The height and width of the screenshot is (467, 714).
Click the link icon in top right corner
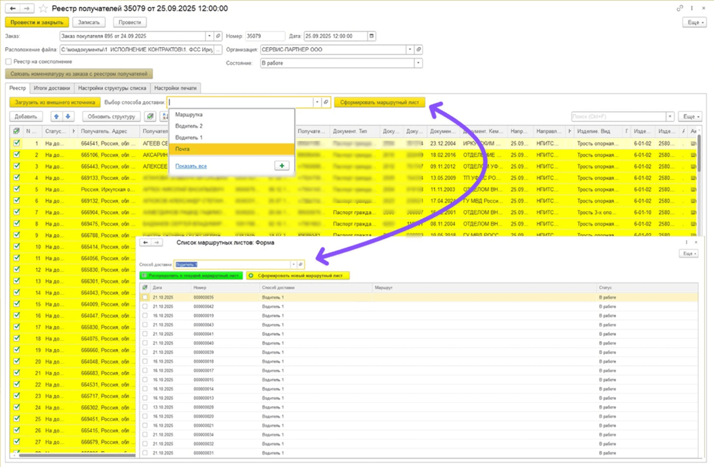pyautogui.click(x=679, y=8)
